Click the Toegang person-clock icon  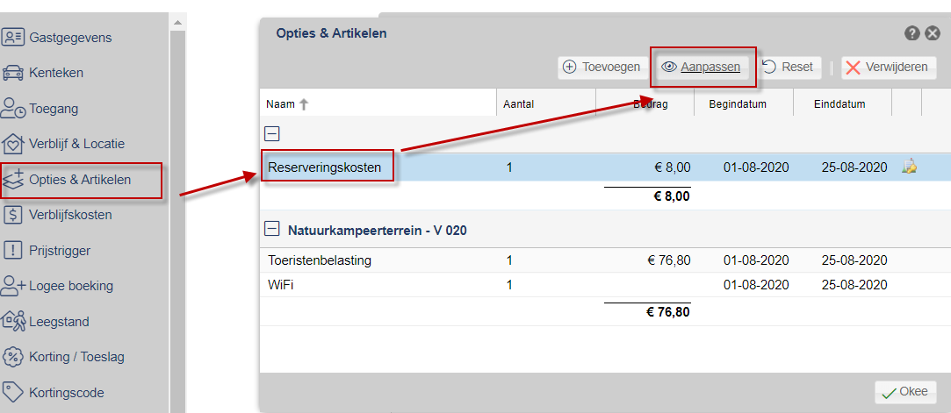tap(13, 109)
